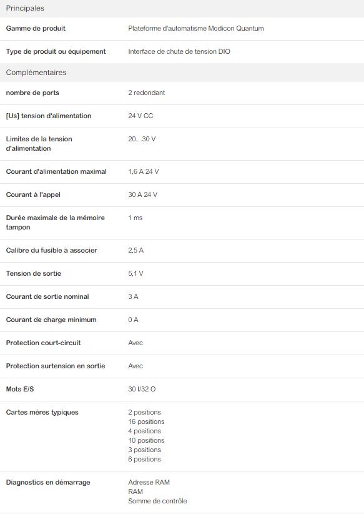Image resolution: width=364 pixels, height=514 pixels.
Task: Click Interface de chute de tension DIO
Action: click(179, 51)
